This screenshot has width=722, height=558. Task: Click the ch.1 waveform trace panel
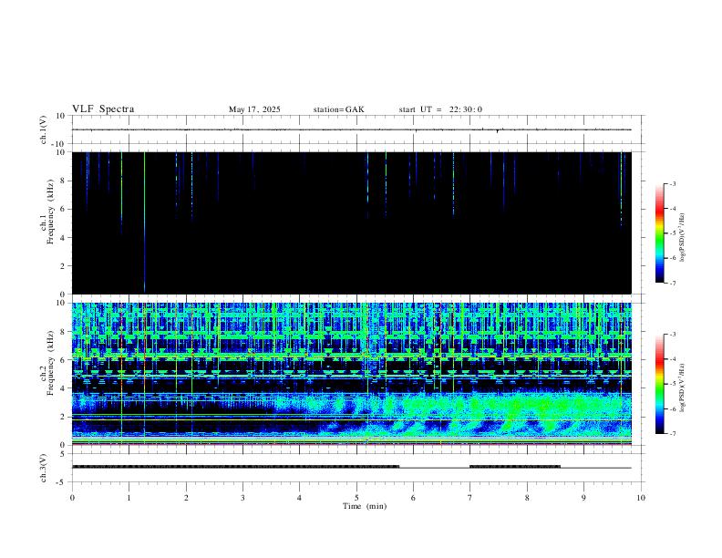pyautogui.click(x=356, y=129)
